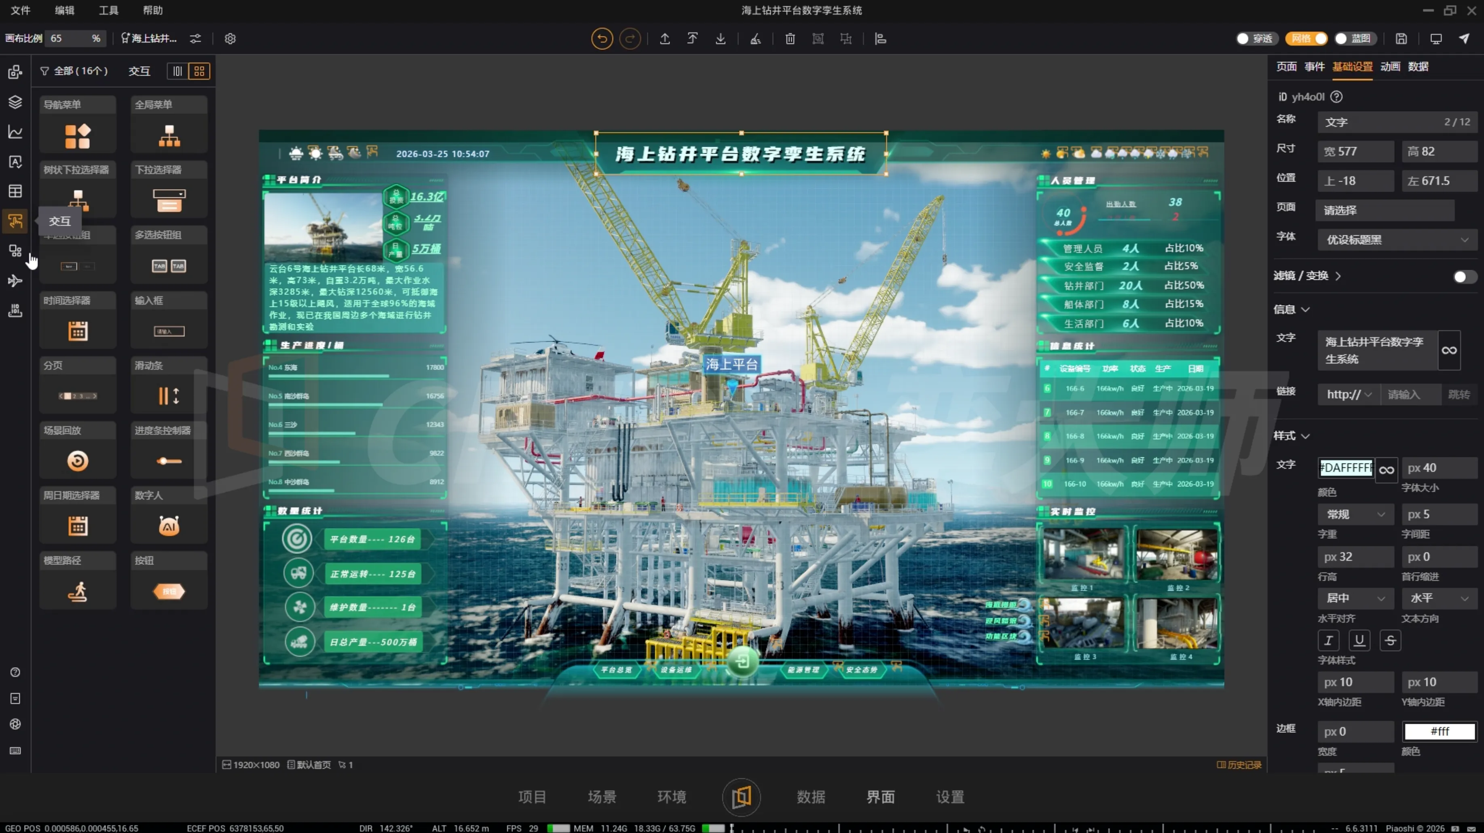
Task: Click the delete trash icon in toolbar
Action: [790, 38]
